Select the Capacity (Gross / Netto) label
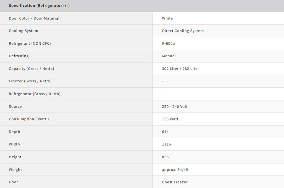 point(32,69)
